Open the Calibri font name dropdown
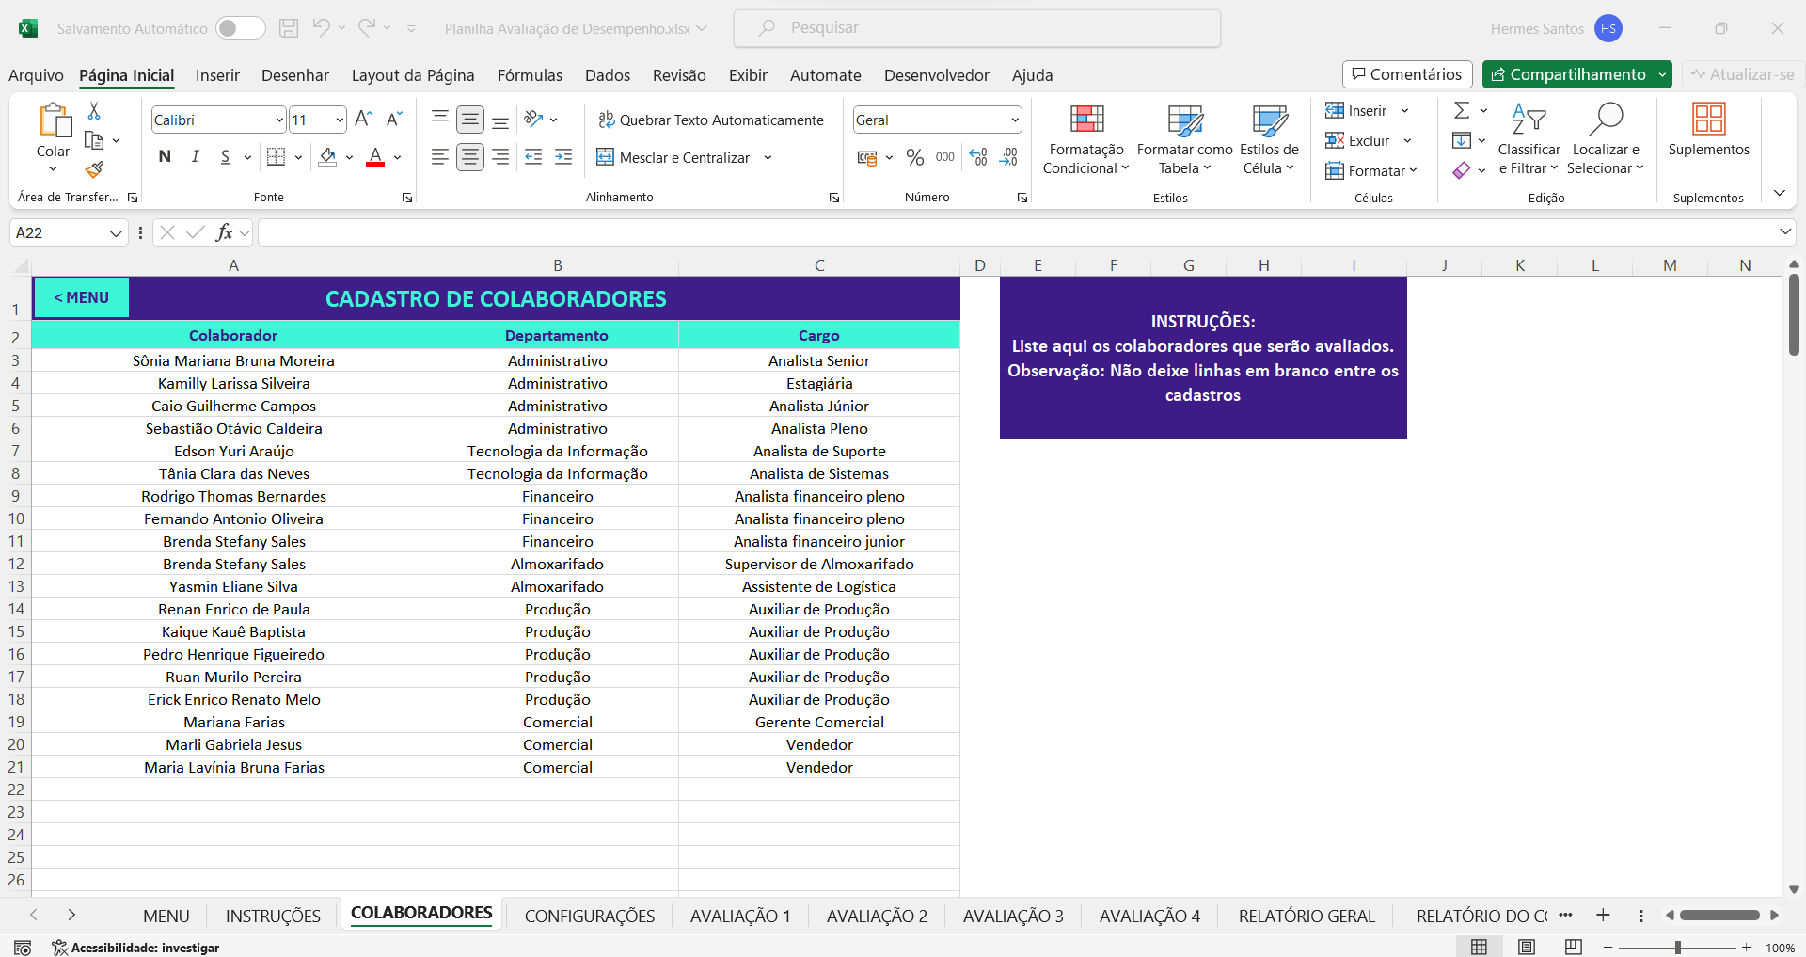The height and width of the screenshot is (957, 1806). [279, 120]
